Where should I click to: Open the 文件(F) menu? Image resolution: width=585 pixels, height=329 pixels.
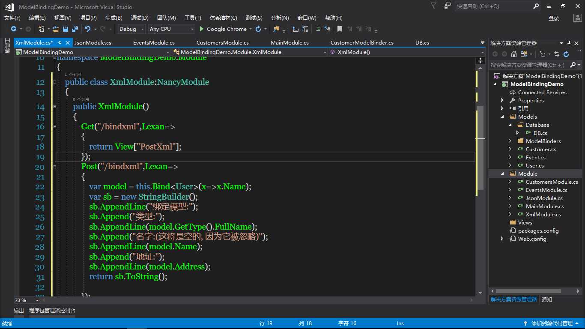12,18
